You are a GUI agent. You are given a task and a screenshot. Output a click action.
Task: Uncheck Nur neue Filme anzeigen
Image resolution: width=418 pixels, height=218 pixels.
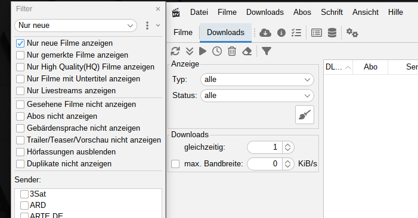click(x=20, y=43)
